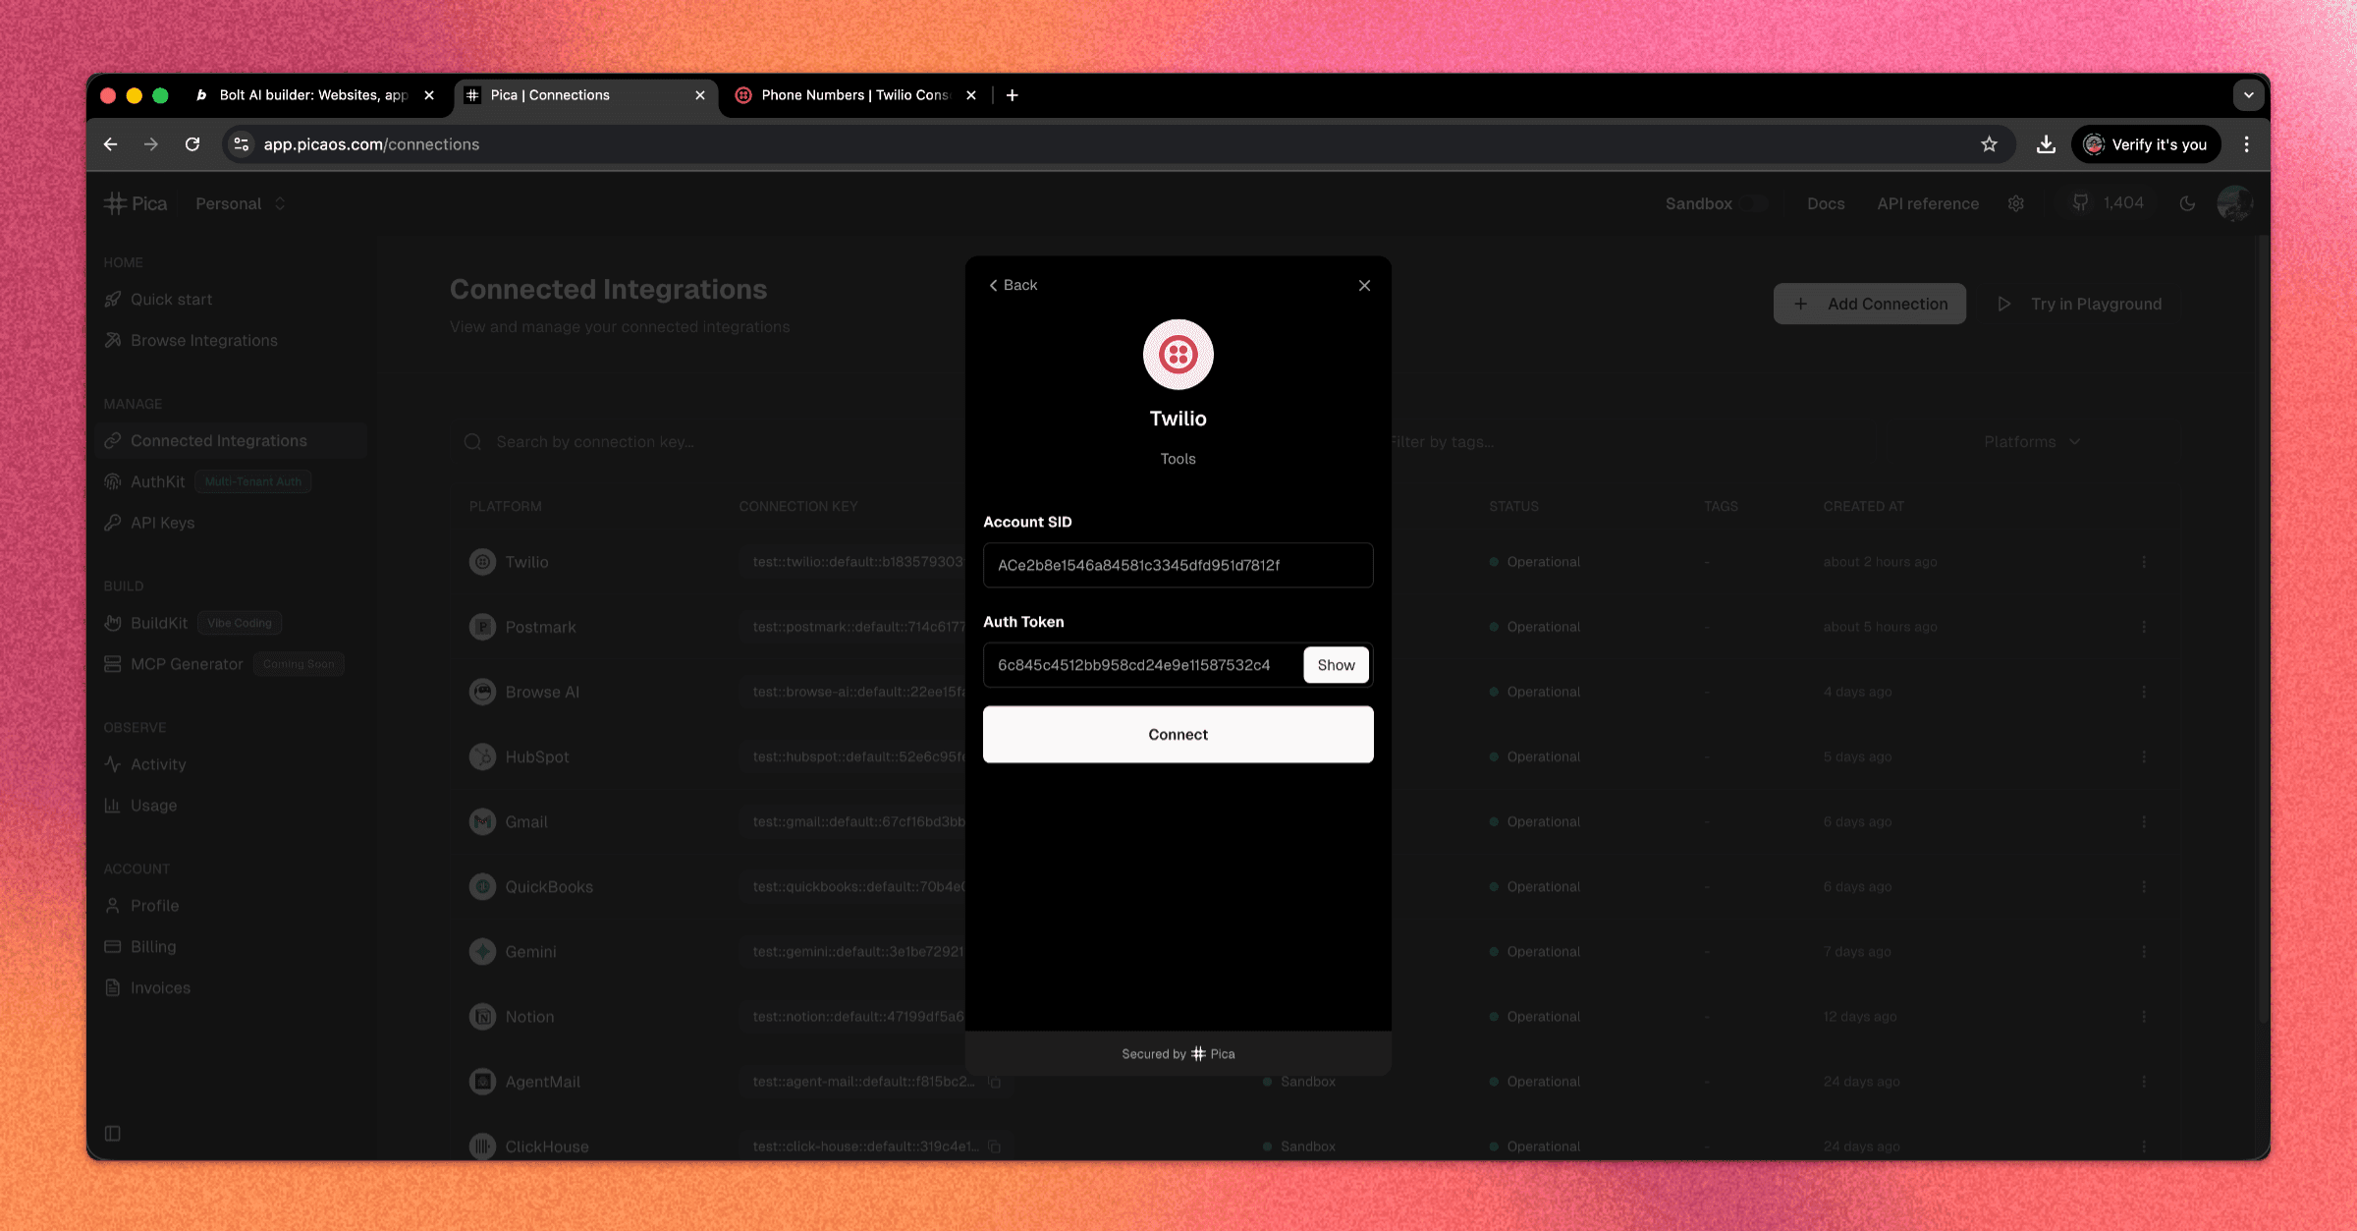Toggle dark mode moon icon

click(x=2187, y=203)
